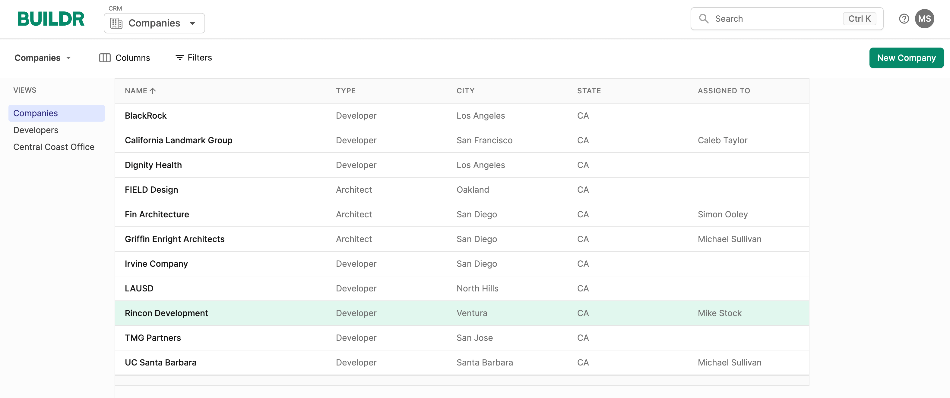Viewport: 950px width, 398px height.
Task: Click the Ctrl K shortcut badge
Action: click(x=859, y=19)
